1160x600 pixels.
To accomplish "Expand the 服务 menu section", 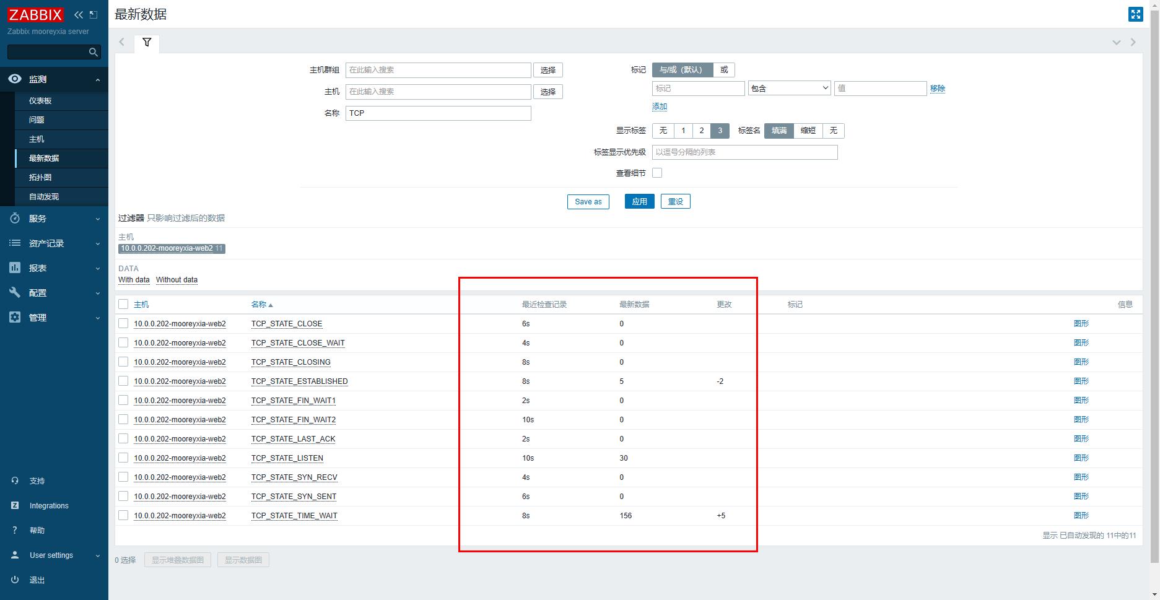I will point(98,219).
